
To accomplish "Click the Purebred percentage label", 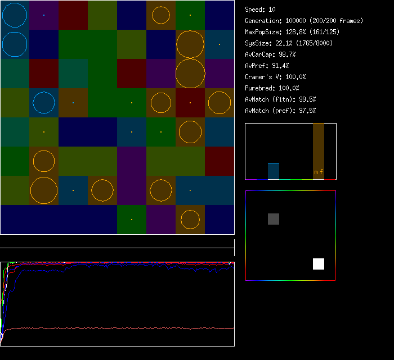I will tap(272, 88).
